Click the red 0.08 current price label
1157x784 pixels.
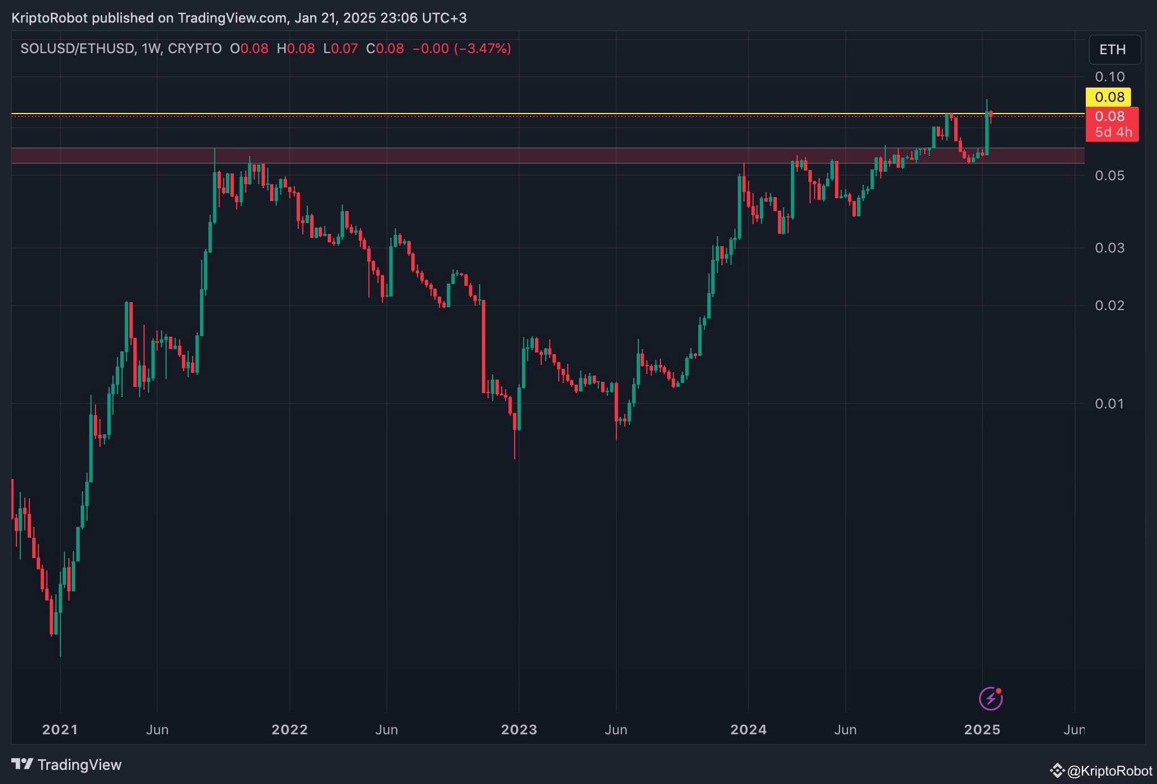click(1110, 116)
